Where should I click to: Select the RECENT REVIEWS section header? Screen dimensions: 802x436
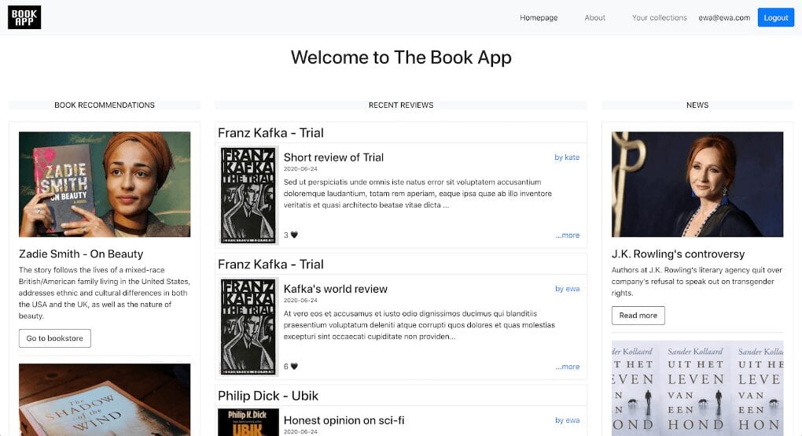[x=401, y=105]
